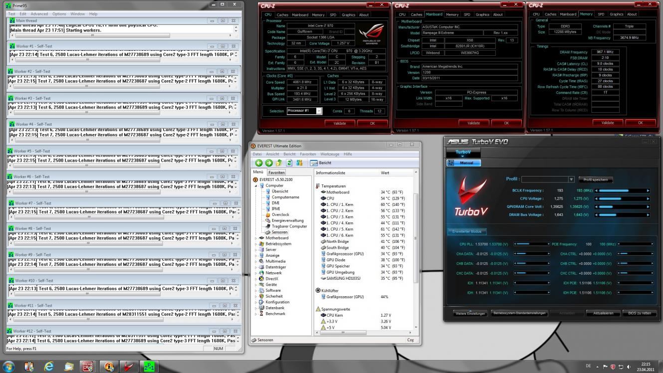Expand DirectX node in EVEREST tree
The height and width of the screenshot is (373, 663).
pos(256,279)
